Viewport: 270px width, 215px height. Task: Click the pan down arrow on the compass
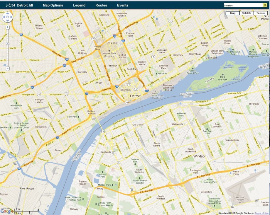point(7,20)
